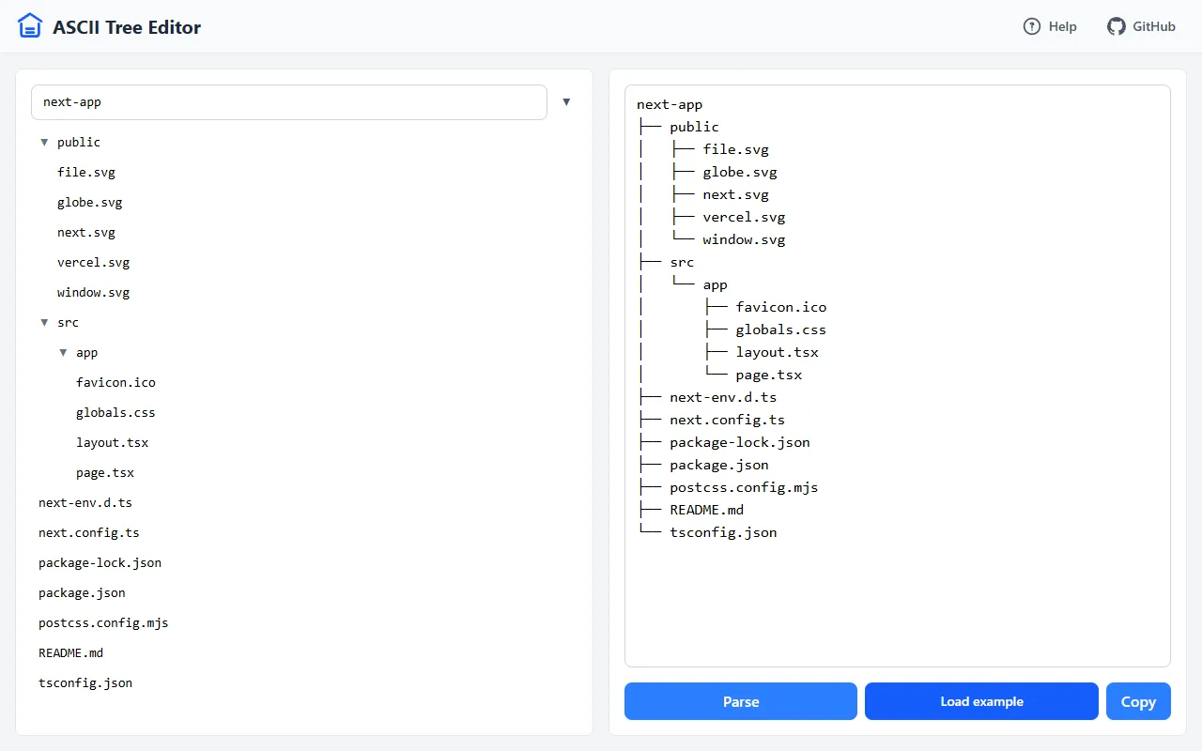This screenshot has width=1202, height=751.
Task: Click the Parse button
Action: [741, 701]
